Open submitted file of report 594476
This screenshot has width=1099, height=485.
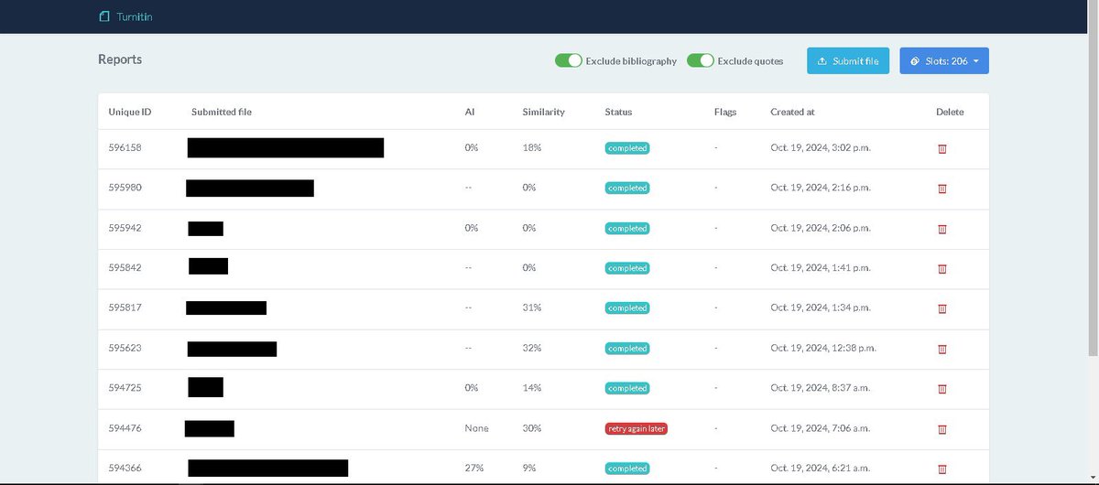pyautogui.click(x=210, y=428)
